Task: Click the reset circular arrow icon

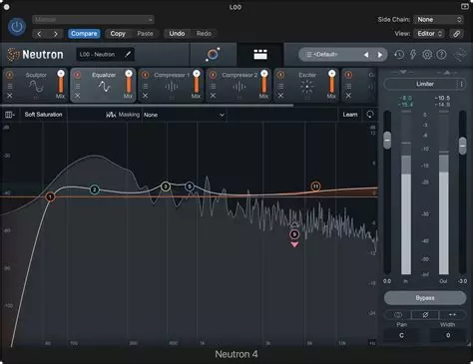Action: click(x=370, y=115)
